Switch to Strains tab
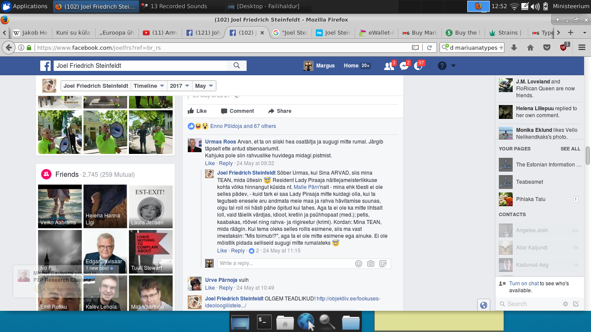This screenshot has width=591, height=332. click(506, 32)
